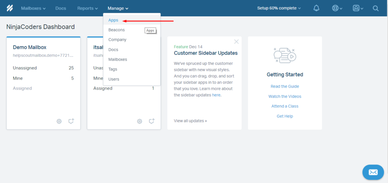Click the Getting Started heading
The height and width of the screenshot is (183, 388).
tap(285, 74)
